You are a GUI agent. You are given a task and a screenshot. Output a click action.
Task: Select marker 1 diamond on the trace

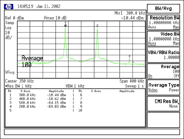point(66,25)
